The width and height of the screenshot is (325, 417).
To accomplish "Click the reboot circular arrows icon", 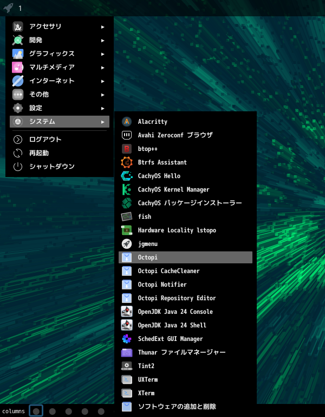I will (x=18, y=153).
